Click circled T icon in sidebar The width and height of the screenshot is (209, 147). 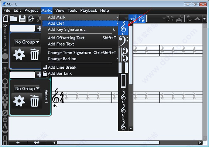5,75
